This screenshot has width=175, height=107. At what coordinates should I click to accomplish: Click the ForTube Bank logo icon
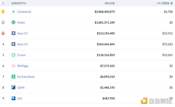click(13, 77)
